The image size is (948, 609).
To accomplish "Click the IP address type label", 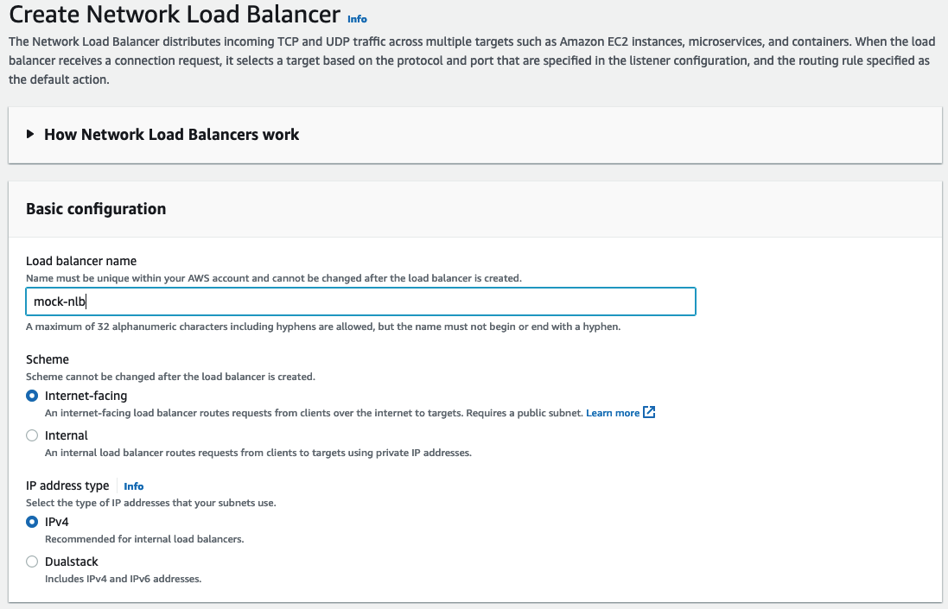I will (67, 485).
